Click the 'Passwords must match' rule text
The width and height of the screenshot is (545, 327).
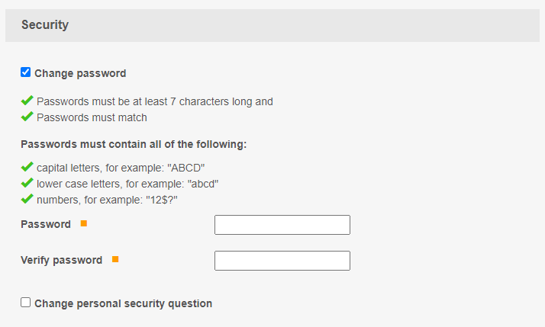tap(92, 117)
